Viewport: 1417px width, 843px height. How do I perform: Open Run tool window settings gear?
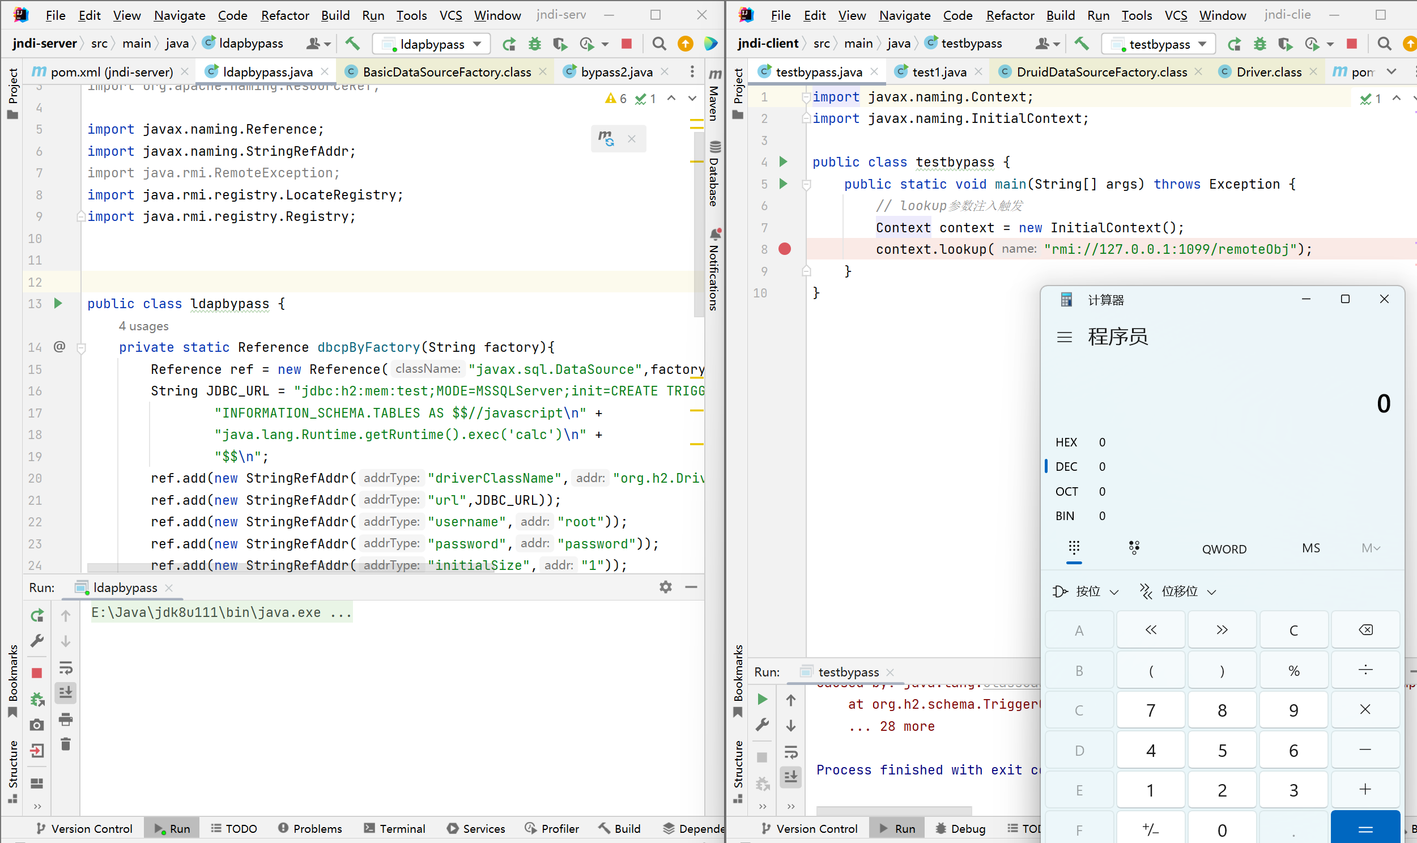(x=666, y=587)
